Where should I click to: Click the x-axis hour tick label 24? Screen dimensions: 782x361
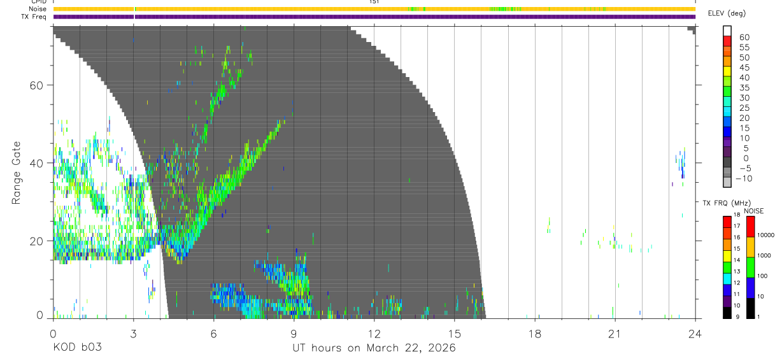[x=695, y=334]
